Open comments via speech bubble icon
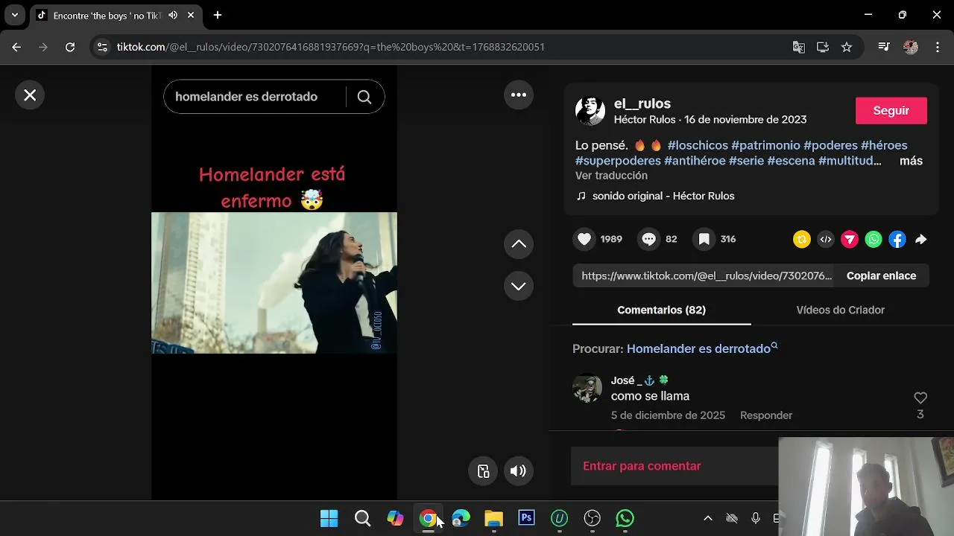This screenshot has height=536, width=954. click(x=649, y=239)
